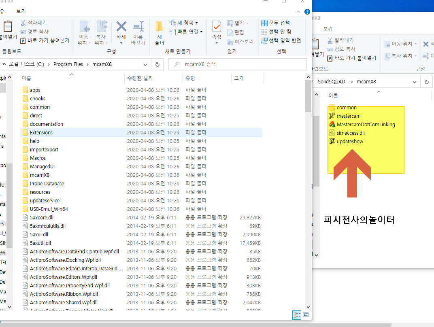
Task: Click Copy to (복사 위치) in front window
Action: [101, 33]
